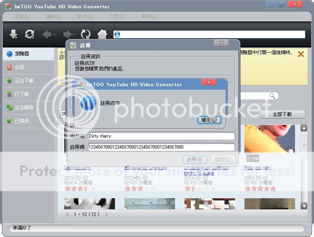Select 瀏覽器 in the sidebar
314x237 pixels.
(x=28, y=54)
